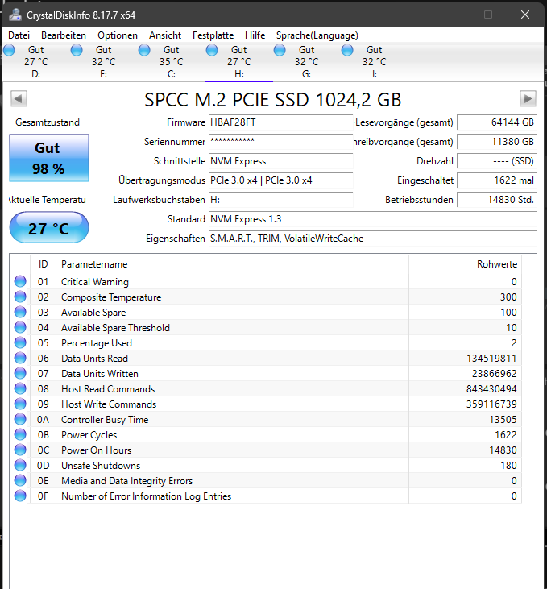Click the Drehzahl value ---- (SSD)
The image size is (547, 589).
pos(497,161)
